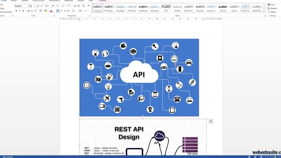Toggle Italic formatting

point(19,11)
